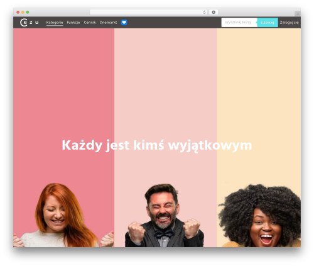Open the Zaloguj się login link
The height and width of the screenshot is (266, 314).
[x=290, y=23]
